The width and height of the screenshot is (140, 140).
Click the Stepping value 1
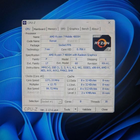pyautogui.click(x=106, y=59)
